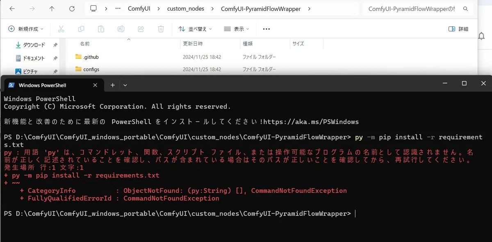This screenshot has height=242, width=492.
Task: Click the notification bell icon
Action: [x=482, y=36]
